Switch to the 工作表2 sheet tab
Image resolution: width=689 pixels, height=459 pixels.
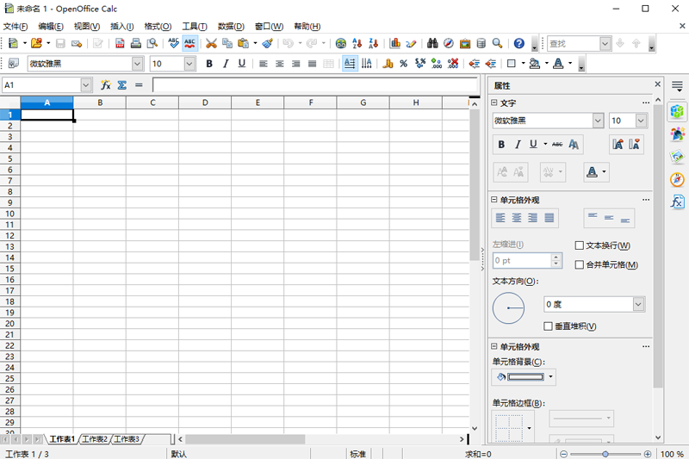tap(95, 439)
